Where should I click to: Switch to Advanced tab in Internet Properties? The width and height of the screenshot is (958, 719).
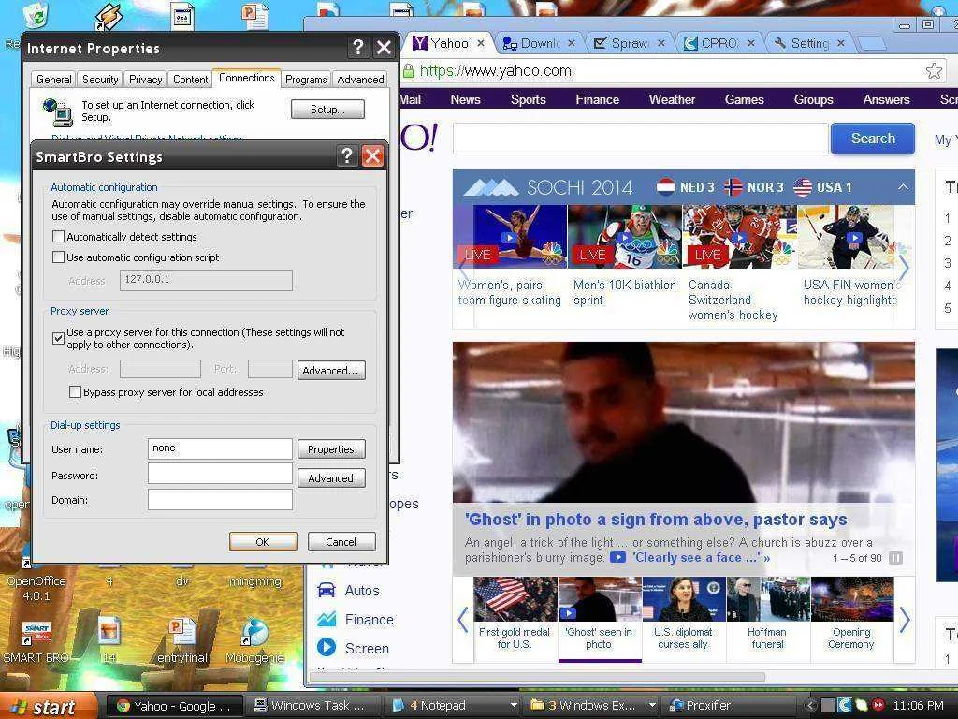point(360,80)
